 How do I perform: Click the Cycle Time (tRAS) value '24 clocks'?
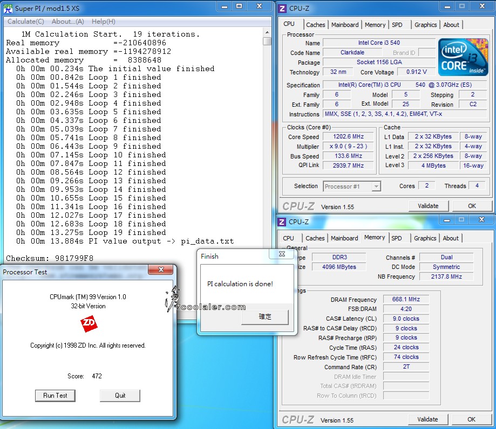pyautogui.click(x=406, y=347)
